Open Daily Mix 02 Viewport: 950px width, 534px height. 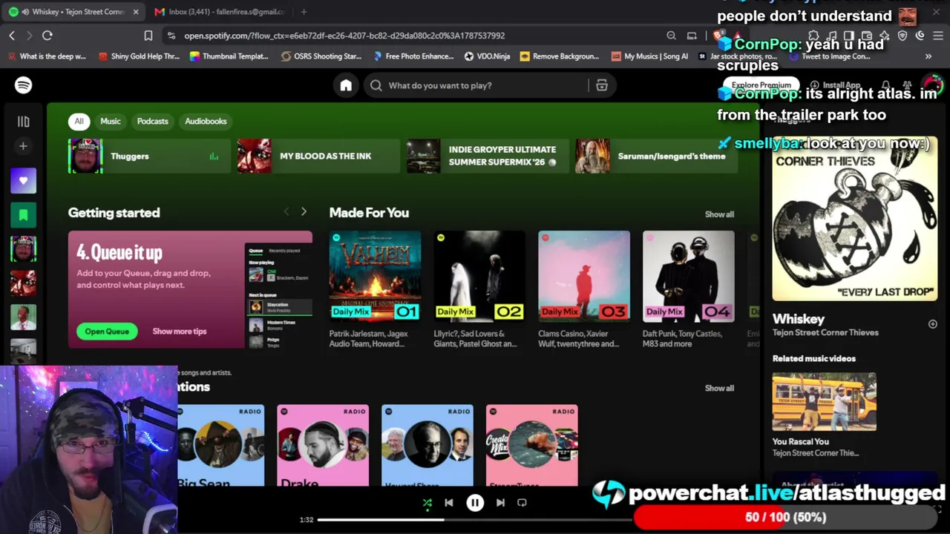click(479, 289)
